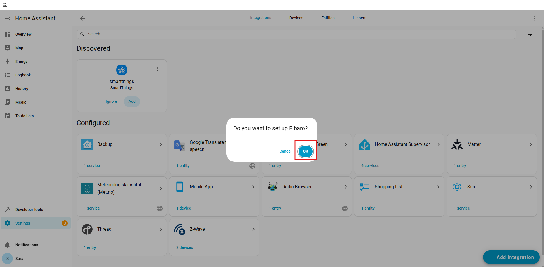Image resolution: width=544 pixels, height=267 pixels.
Task: Confirm Fibaro setup with OK
Action: click(x=305, y=151)
